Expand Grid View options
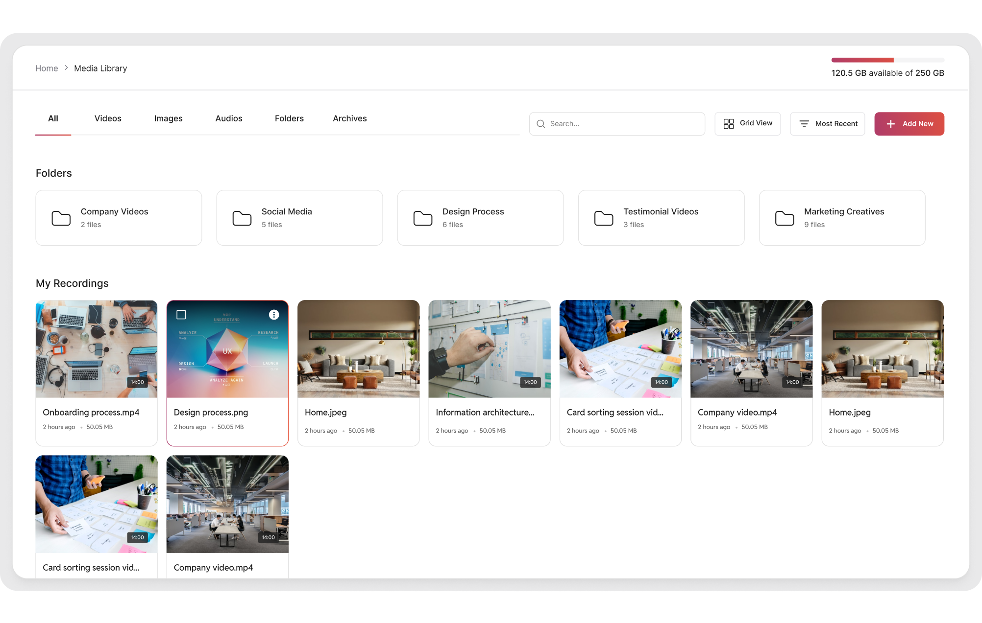 (x=747, y=123)
